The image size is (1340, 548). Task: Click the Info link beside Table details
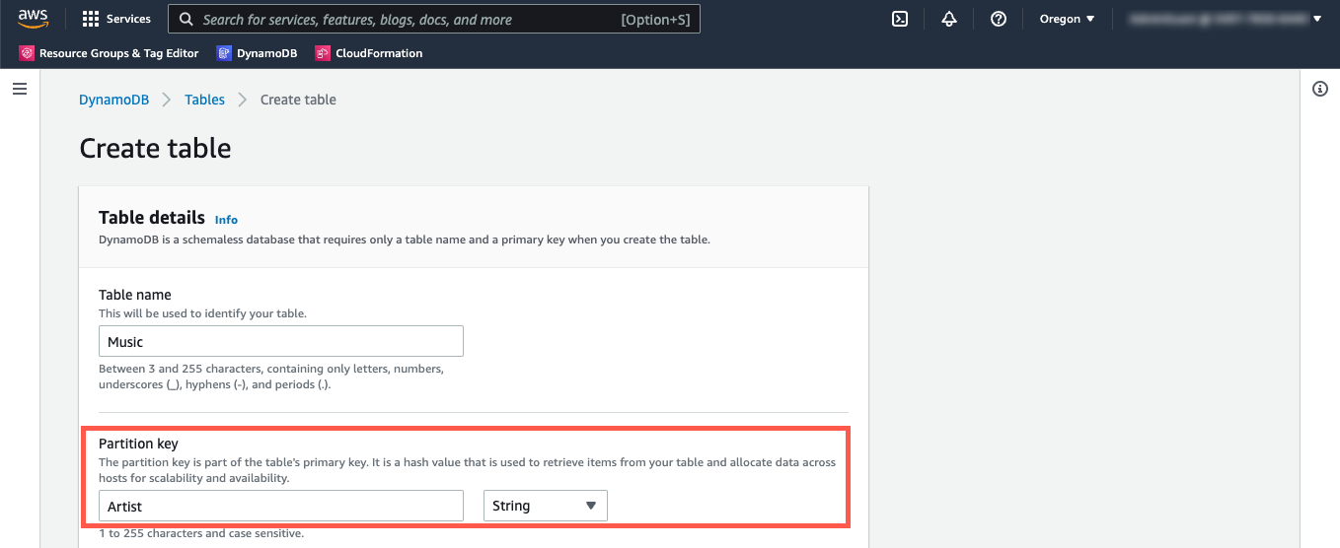pyautogui.click(x=226, y=220)
